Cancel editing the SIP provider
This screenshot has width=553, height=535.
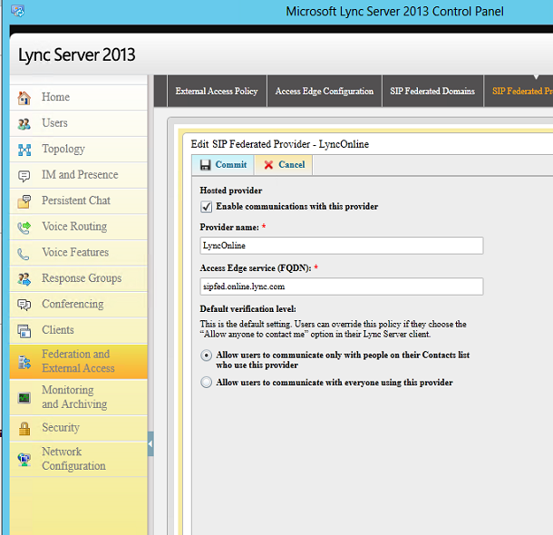click(x=284, y=165)
